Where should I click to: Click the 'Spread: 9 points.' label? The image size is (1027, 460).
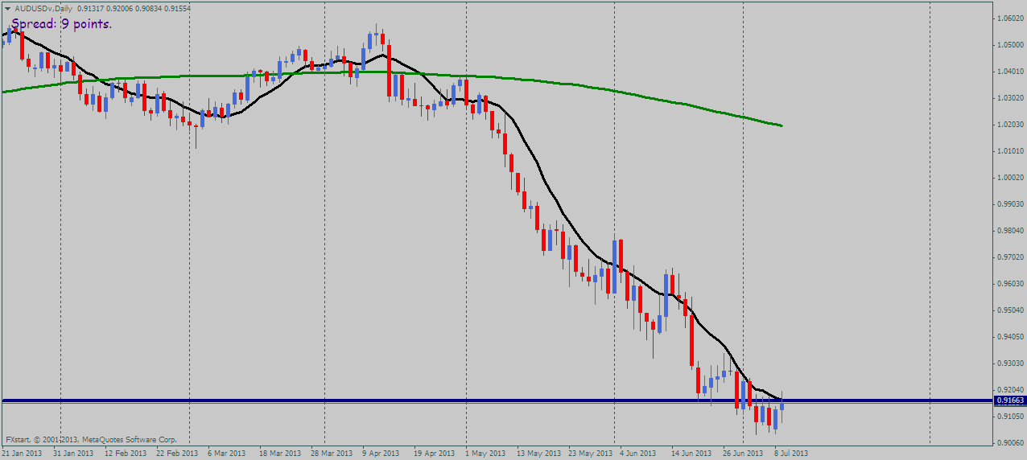(x=62, y=24)
